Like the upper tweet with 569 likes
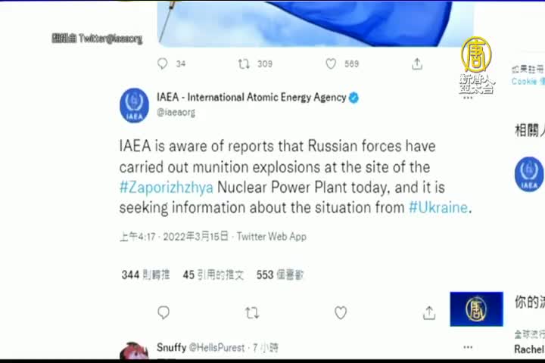Viewport: 545px width, 363px height. click(331, 64)
